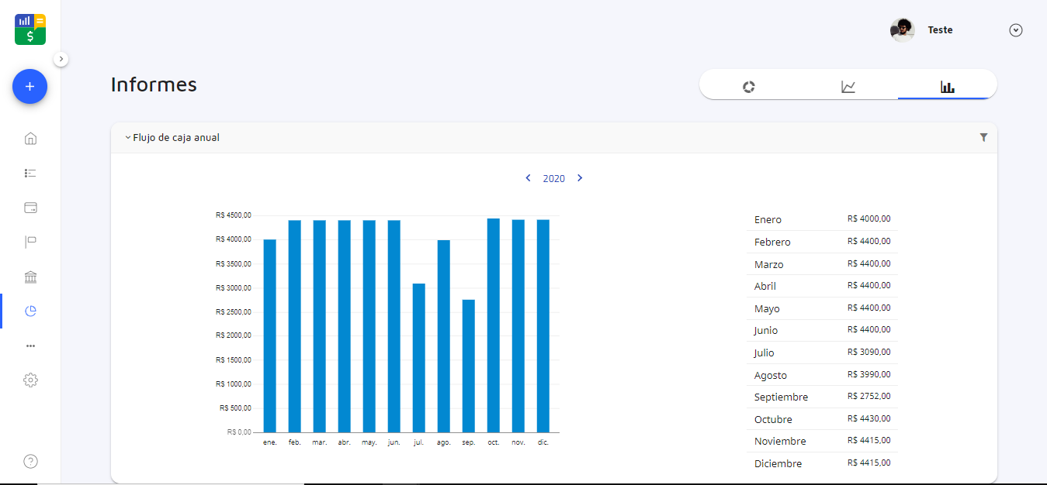Viewport: 1047px width, 485px height.
Task: Collapse the Flujo de caja anual panel
Action: pyautogui.click(x=128, y=138)
